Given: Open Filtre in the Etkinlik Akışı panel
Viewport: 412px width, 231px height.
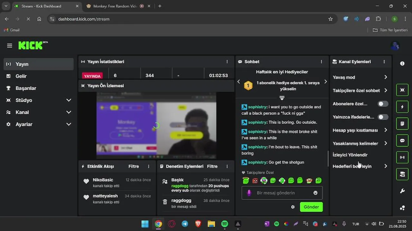Looking at the screenshot, I should point(134,167).
